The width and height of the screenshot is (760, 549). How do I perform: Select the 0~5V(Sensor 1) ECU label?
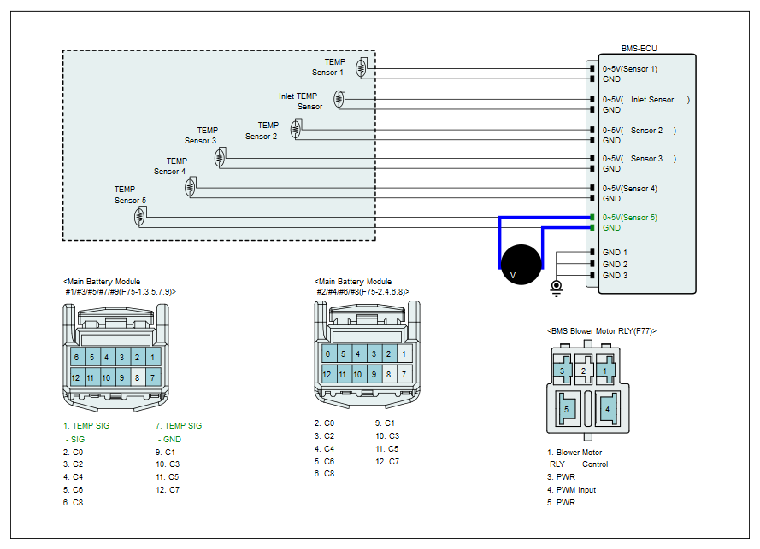(629, 69)
